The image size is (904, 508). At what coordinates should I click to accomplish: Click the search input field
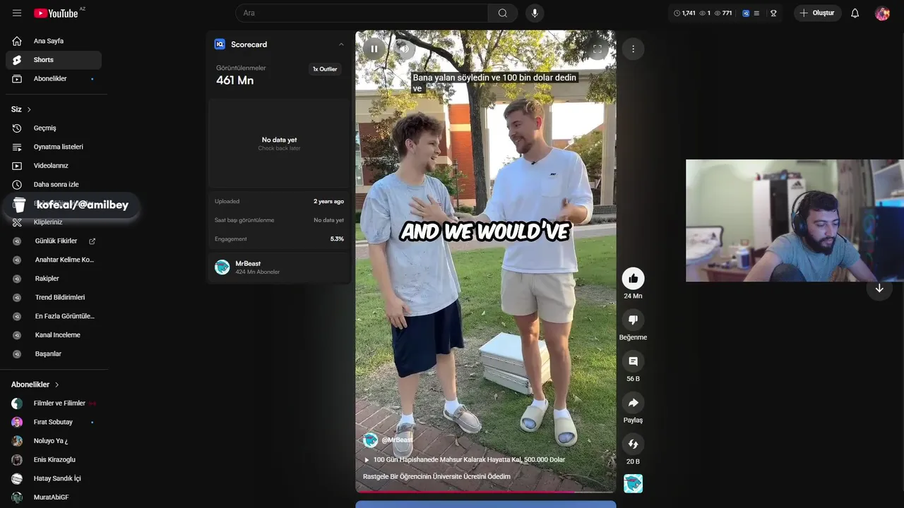[362, 13]
